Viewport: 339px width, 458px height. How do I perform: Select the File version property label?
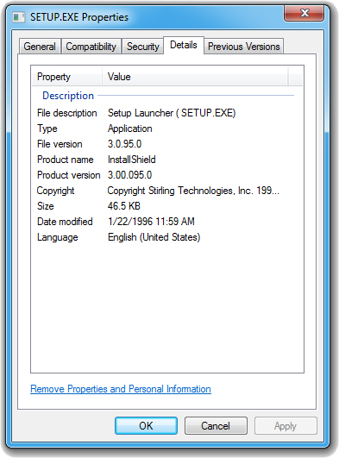pos(60,144)
